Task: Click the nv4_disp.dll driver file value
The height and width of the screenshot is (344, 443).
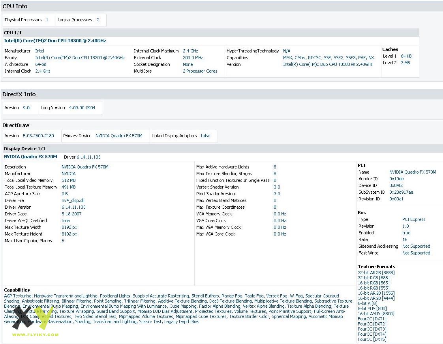Action: [x=73, y=200]
